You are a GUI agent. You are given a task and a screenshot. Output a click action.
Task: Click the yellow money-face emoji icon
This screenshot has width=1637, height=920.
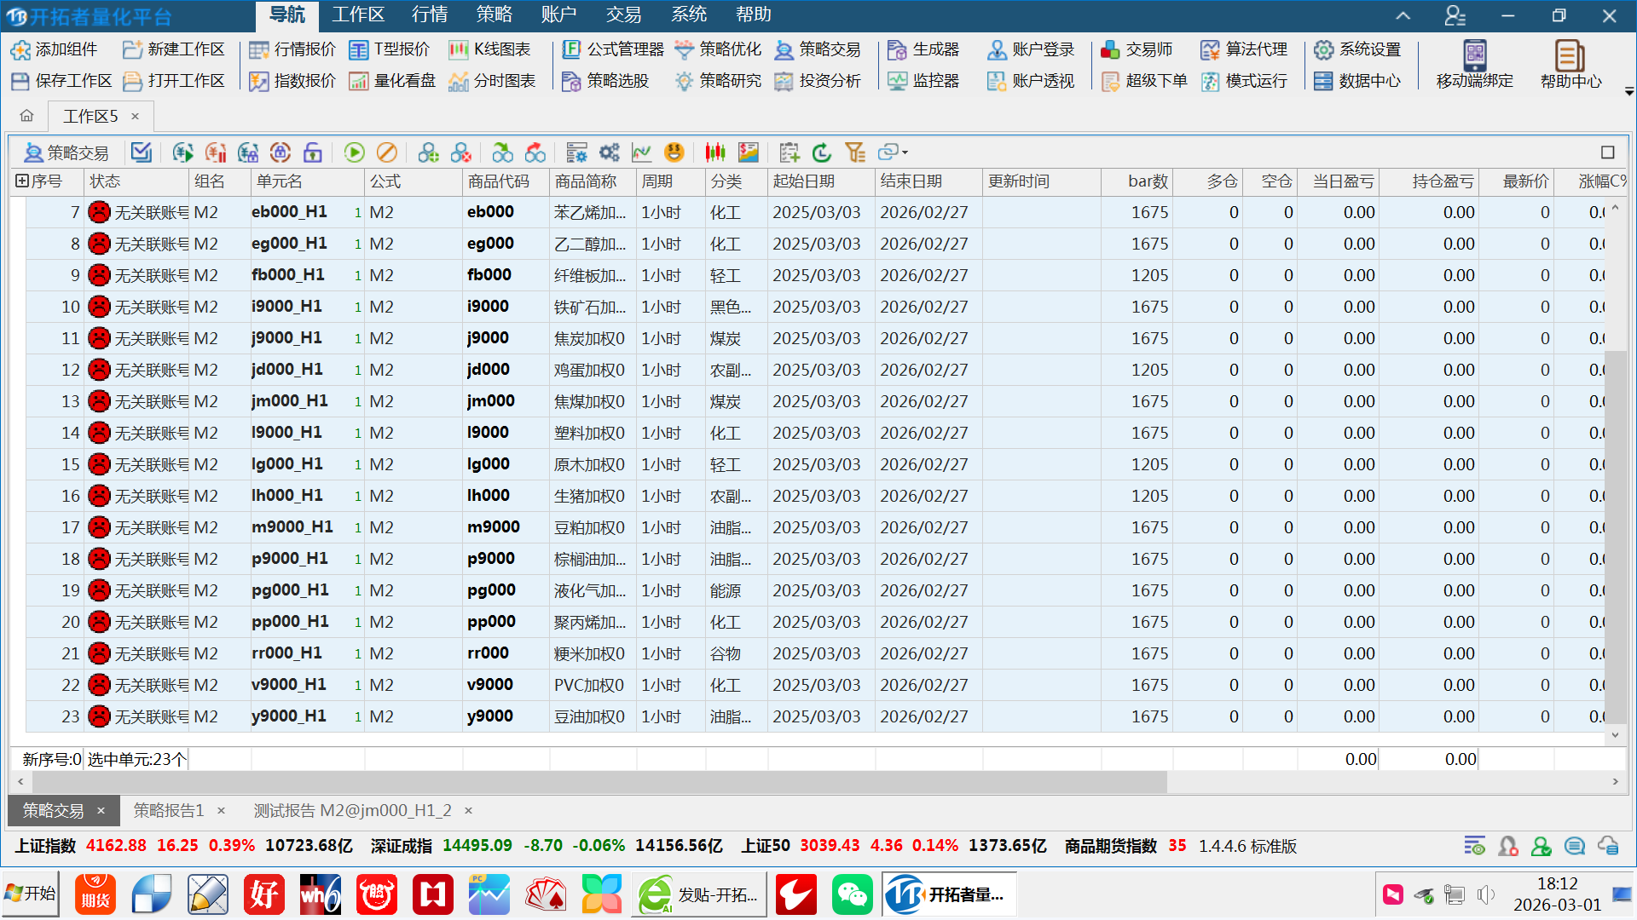(x=674, y=152)
